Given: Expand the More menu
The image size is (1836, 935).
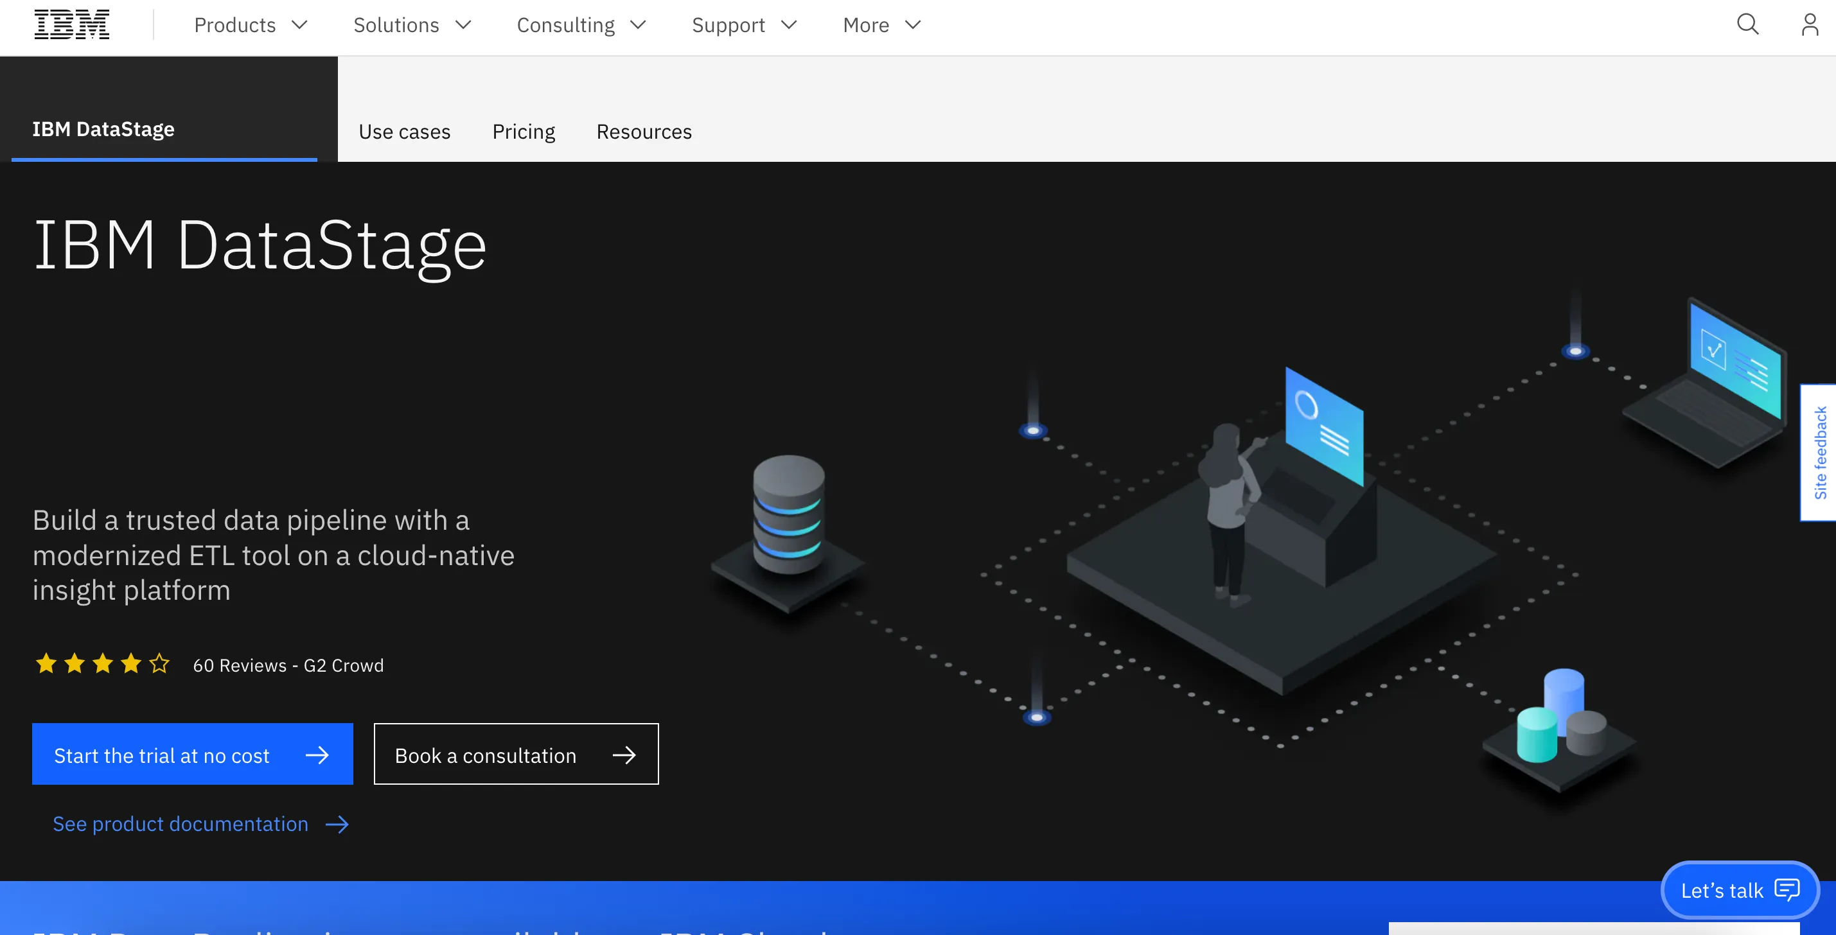Looking at the screenshot, I should coord(881,25).
